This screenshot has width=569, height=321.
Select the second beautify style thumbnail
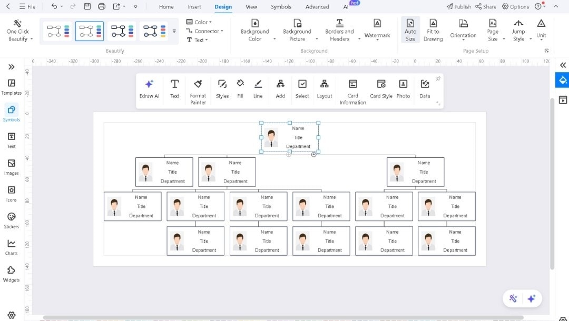(x=89, y=31)
